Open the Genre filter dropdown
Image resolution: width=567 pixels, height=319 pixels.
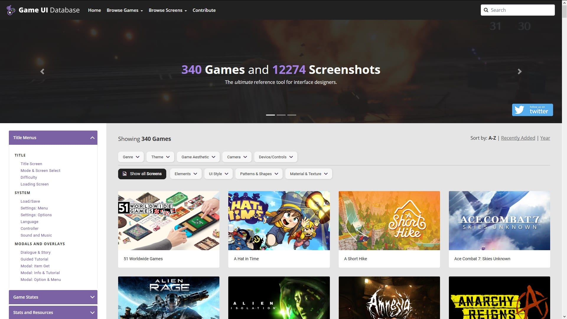(131, 157)
